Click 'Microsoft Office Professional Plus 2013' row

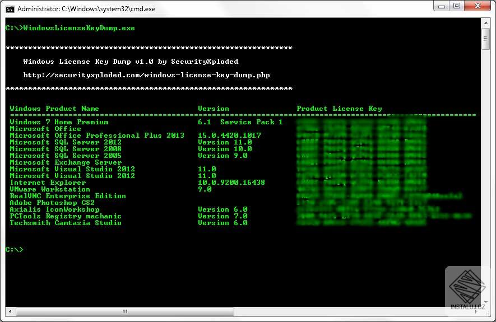(x=97, y=136)
